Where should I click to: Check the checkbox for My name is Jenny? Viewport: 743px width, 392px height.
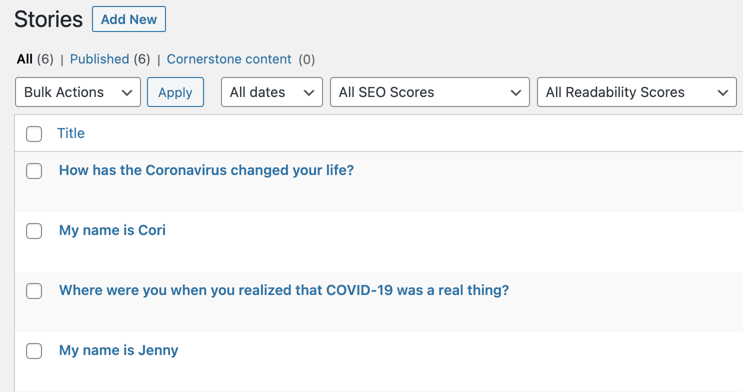pyautogui.click(x=33, y=351)
